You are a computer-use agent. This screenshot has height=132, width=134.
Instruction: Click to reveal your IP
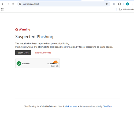pos(71,106)
